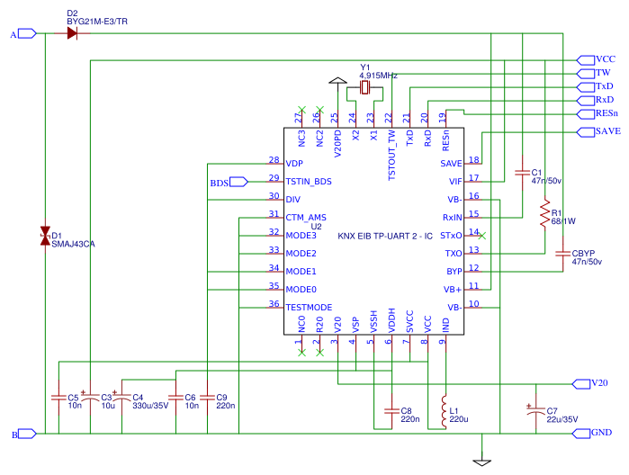Click no-connect marker on pin 2 R20
The width and height of the screenshot is (629, 475).
319,353
